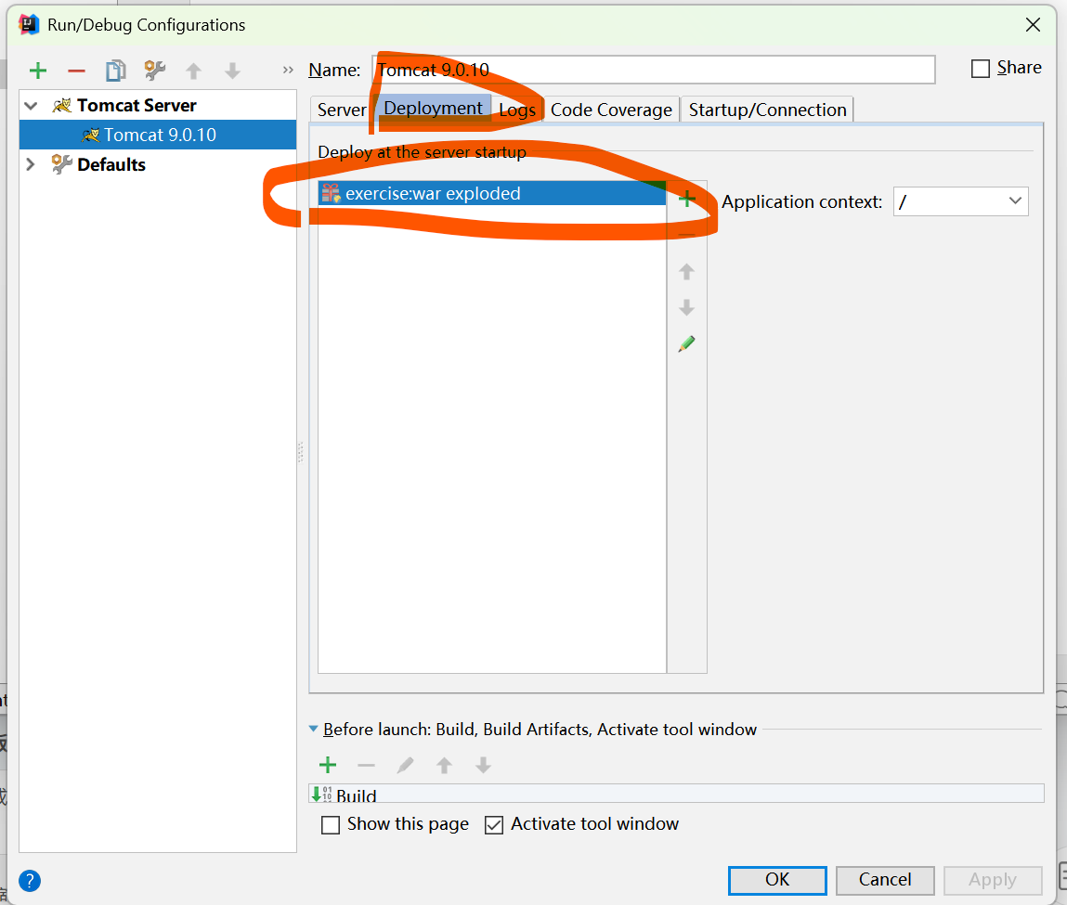This screenshot has width=1067, height=905.
Task: Click the Apply button
Action: 993,880
